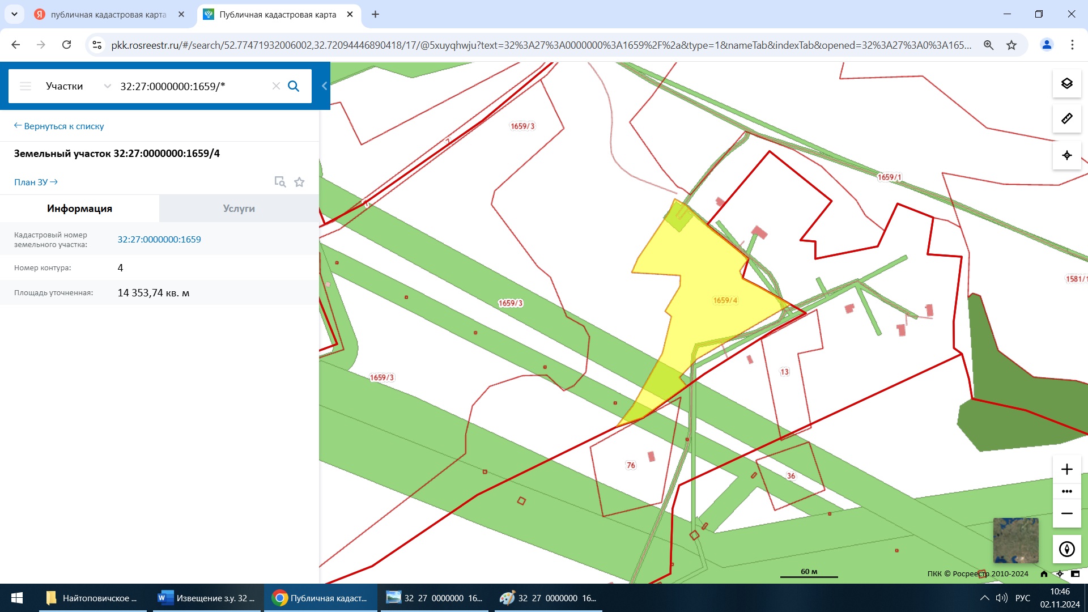Select parcel label 76 on map
The width and height of the screenshot is (1088, 612).
[x=631, y=465]
